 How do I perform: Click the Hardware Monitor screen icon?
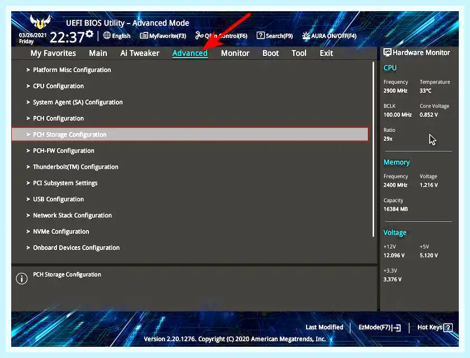(387, 53)
